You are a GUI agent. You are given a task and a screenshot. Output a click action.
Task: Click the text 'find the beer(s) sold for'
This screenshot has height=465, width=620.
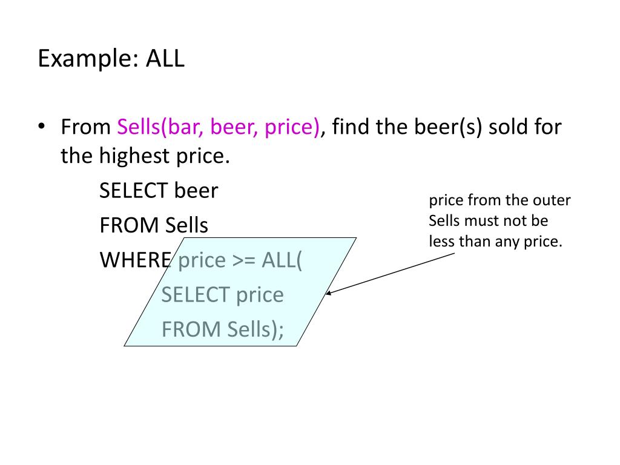click(447, 127)
